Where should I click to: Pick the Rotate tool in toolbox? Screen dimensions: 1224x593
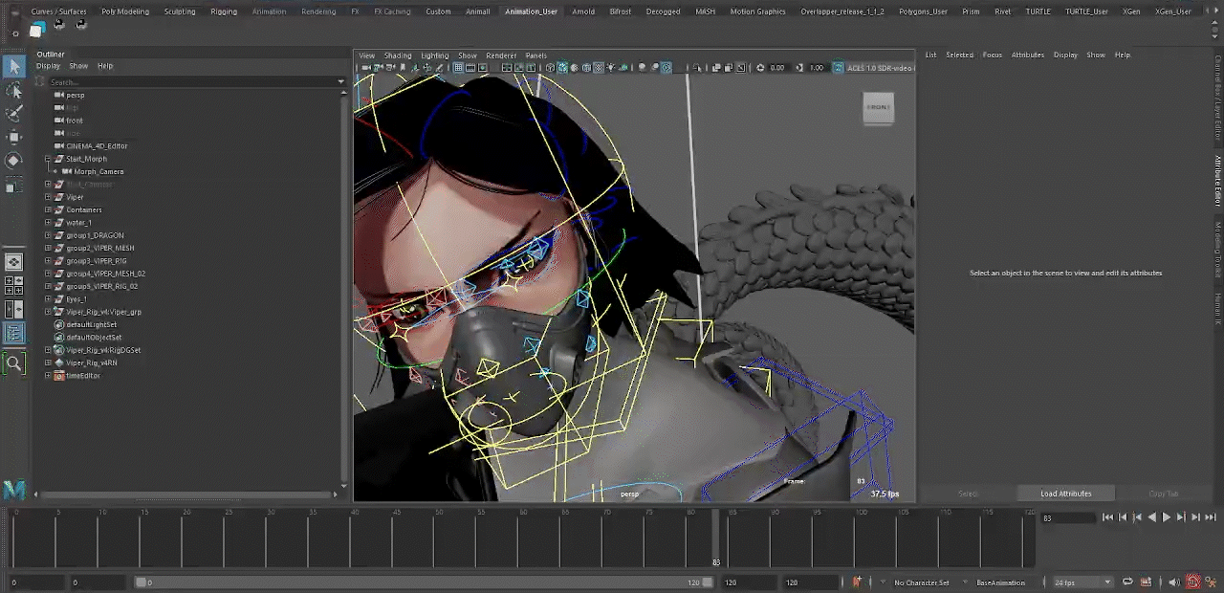pos(14,161)
